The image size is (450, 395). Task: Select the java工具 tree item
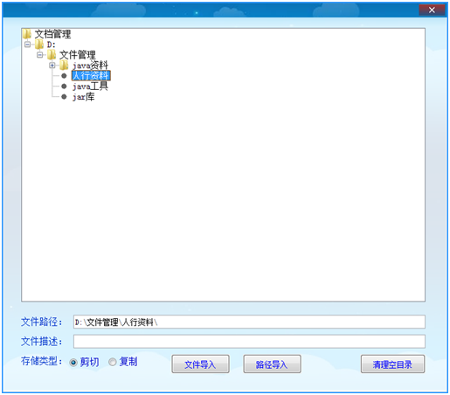tap(90, 87)
